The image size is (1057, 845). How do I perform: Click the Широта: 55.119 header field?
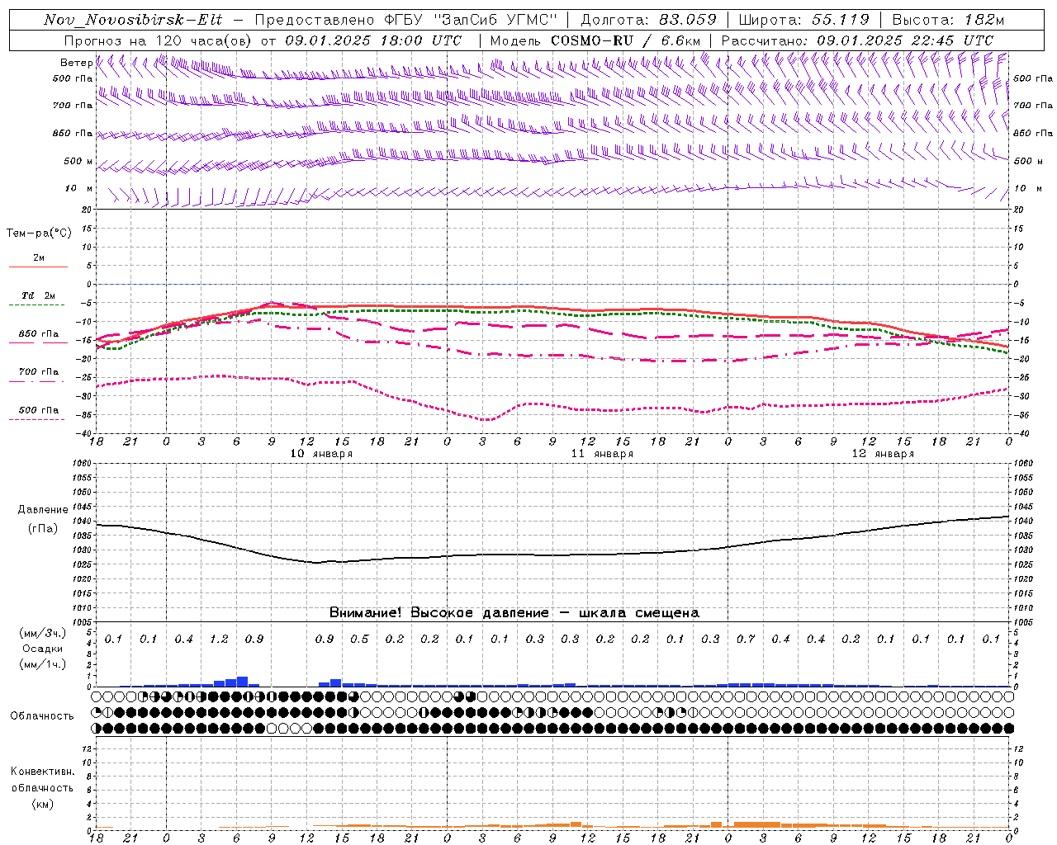pyautogui.click(x=804, y=20)
